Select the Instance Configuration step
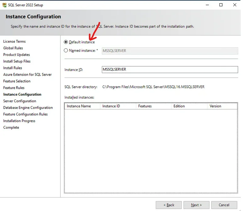Image resolution: width=243 pixels, height=211 pixels. click(22, 95)
